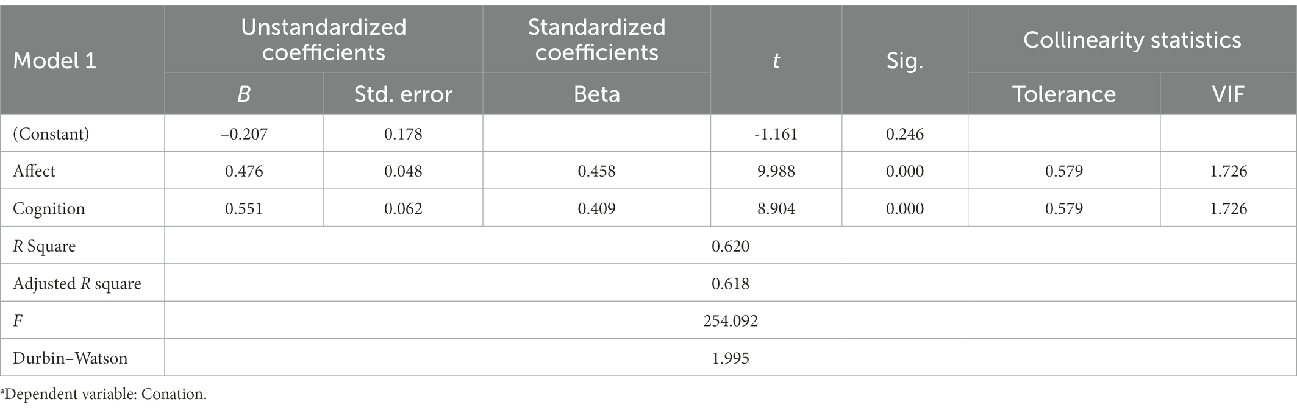Click the Affect t value 9.988
1297x410 pixels.
coord(776,171)
